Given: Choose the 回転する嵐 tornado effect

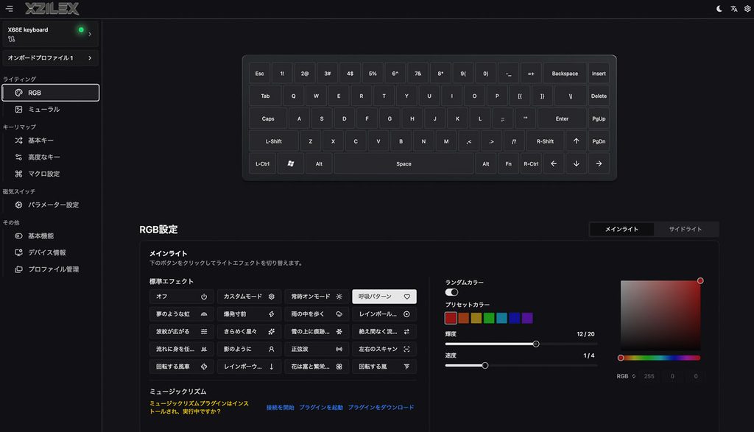Looking at the screenshot, I should tap(384, 367).
